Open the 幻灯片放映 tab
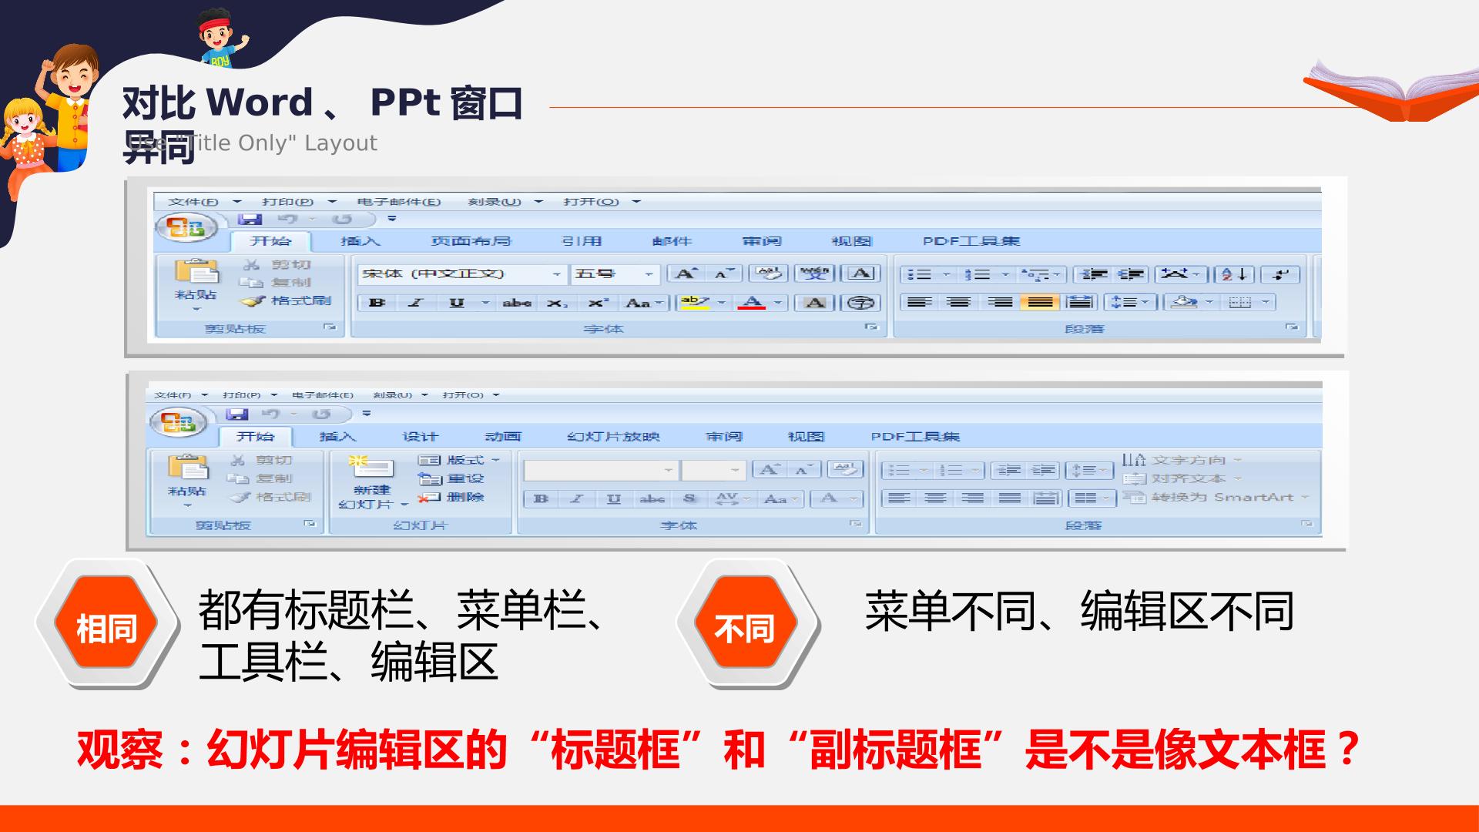Screen dimensions: 1479x832 (613, 437)
